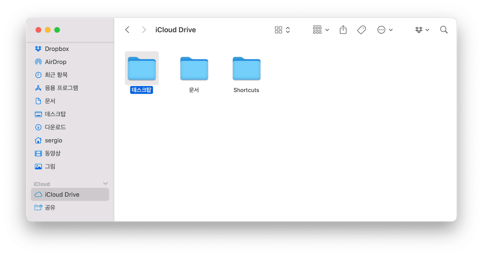
Task: Click the 문서 folder name label
Action: [194, 90]
